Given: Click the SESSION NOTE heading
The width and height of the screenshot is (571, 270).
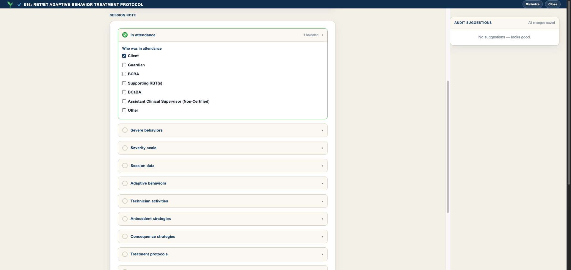Looking at the screenshot, I should [x=123, y=15].
